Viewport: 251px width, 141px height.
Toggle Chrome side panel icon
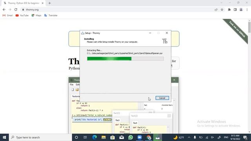point(235,9)
